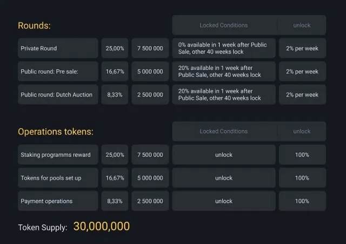Select the Private Round row label

58,48
